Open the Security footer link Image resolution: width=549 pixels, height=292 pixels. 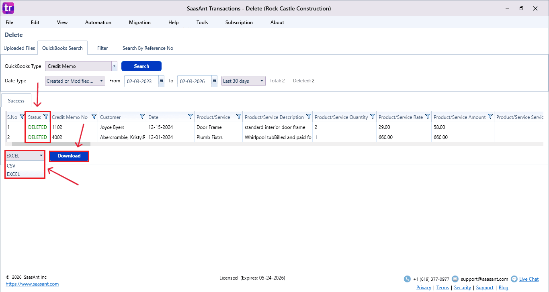(x=462, y=288)
